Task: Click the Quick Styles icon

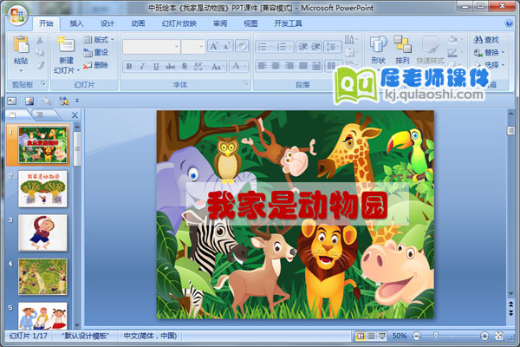Action: point(431,45)
